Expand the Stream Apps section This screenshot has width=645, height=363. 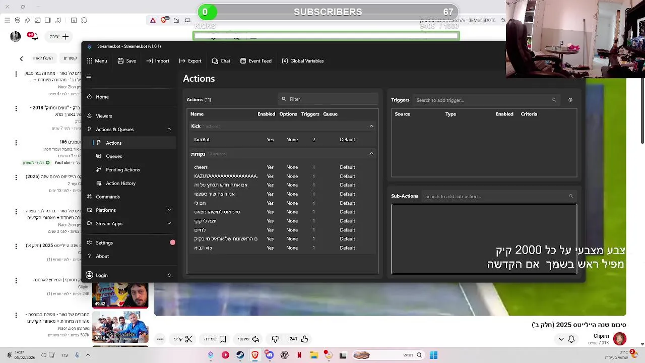[x=169, y=223]
